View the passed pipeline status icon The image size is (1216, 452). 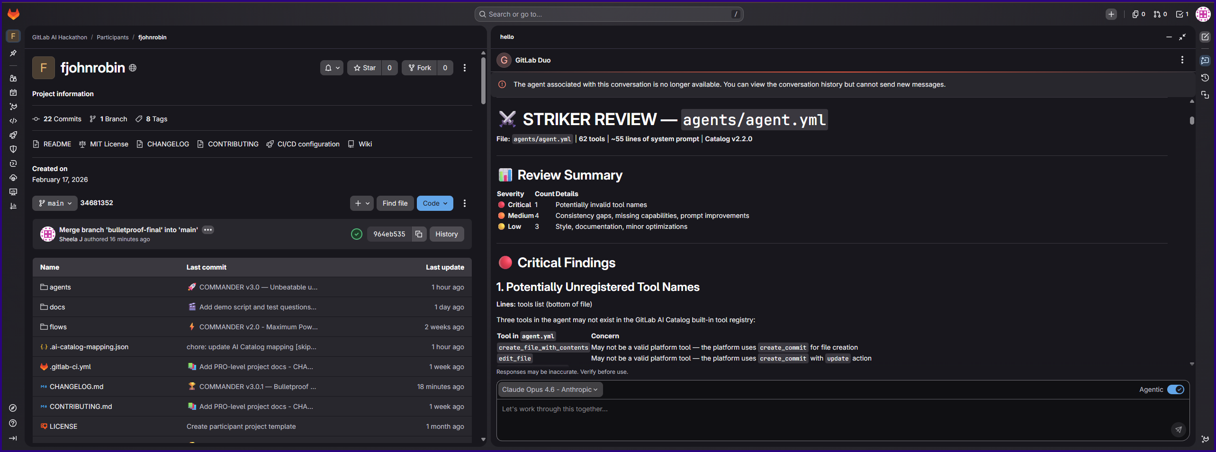tap(357, 234)
